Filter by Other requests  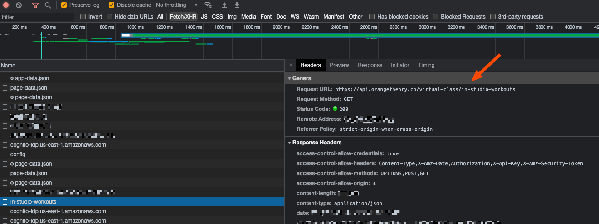coord(356,17)
